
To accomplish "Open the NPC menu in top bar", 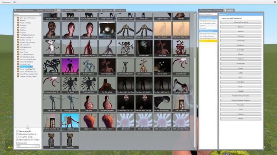I will point(15,2).
